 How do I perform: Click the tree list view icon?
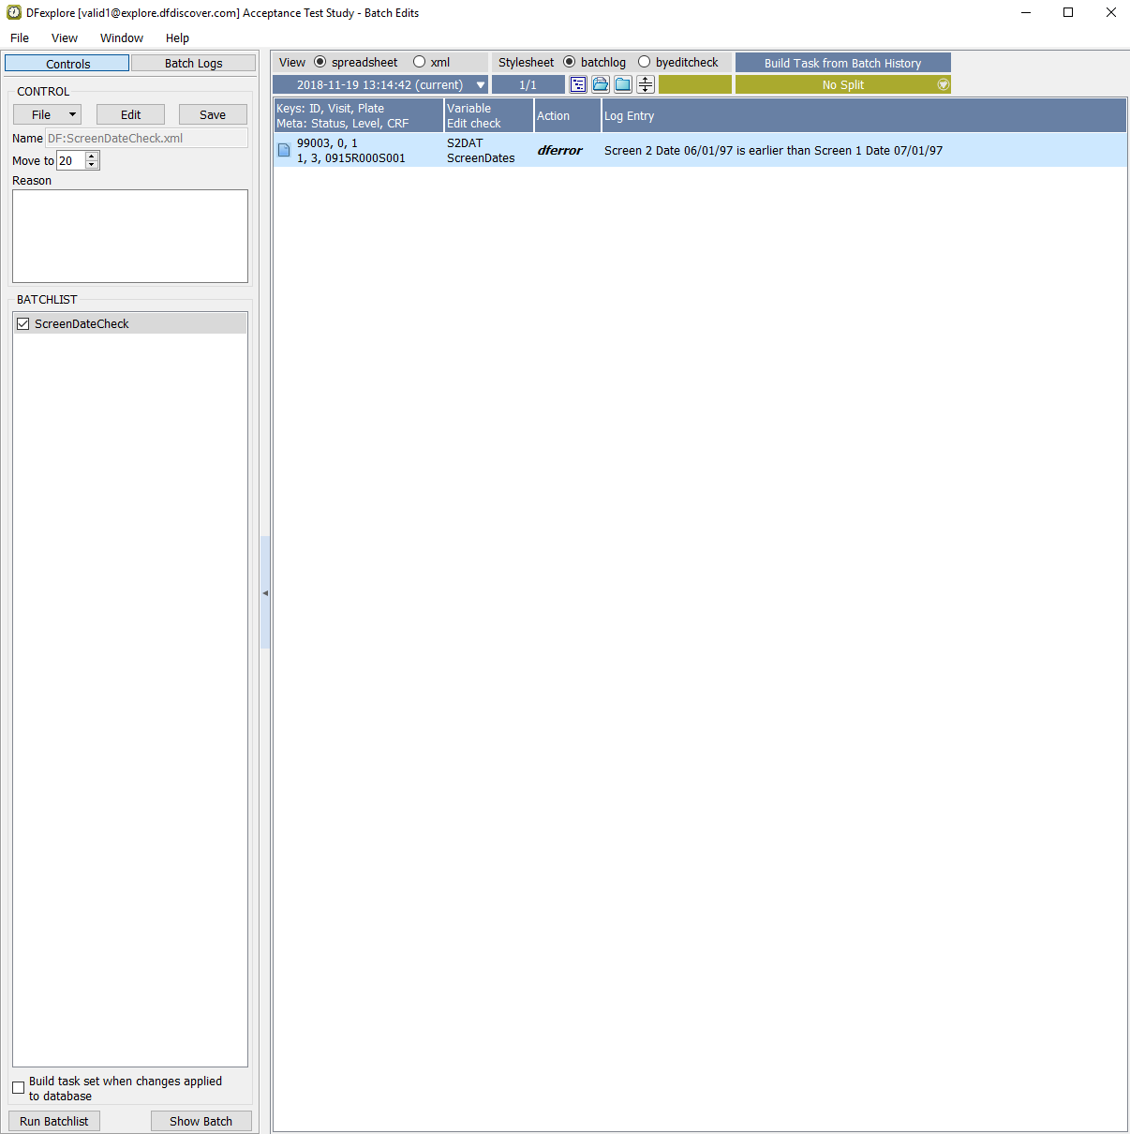tap(578, 84)
